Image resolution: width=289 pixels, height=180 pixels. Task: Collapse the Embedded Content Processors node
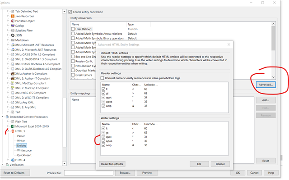click(2, 117)
